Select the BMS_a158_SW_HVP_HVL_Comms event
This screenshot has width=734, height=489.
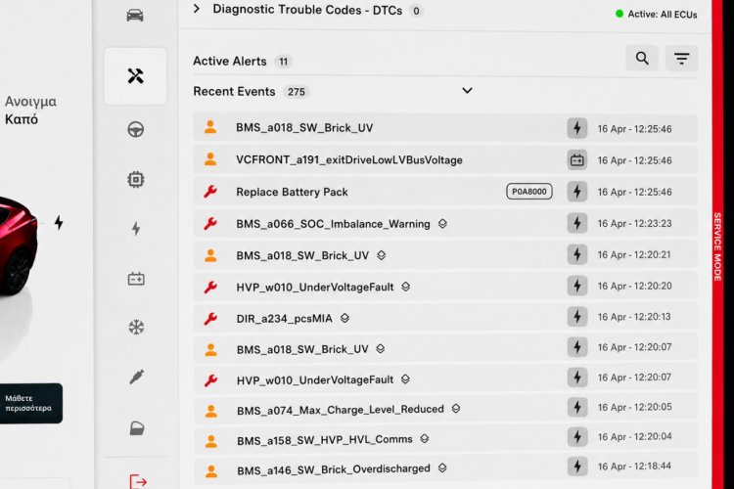pyautogui.click(x=445, y=439)
